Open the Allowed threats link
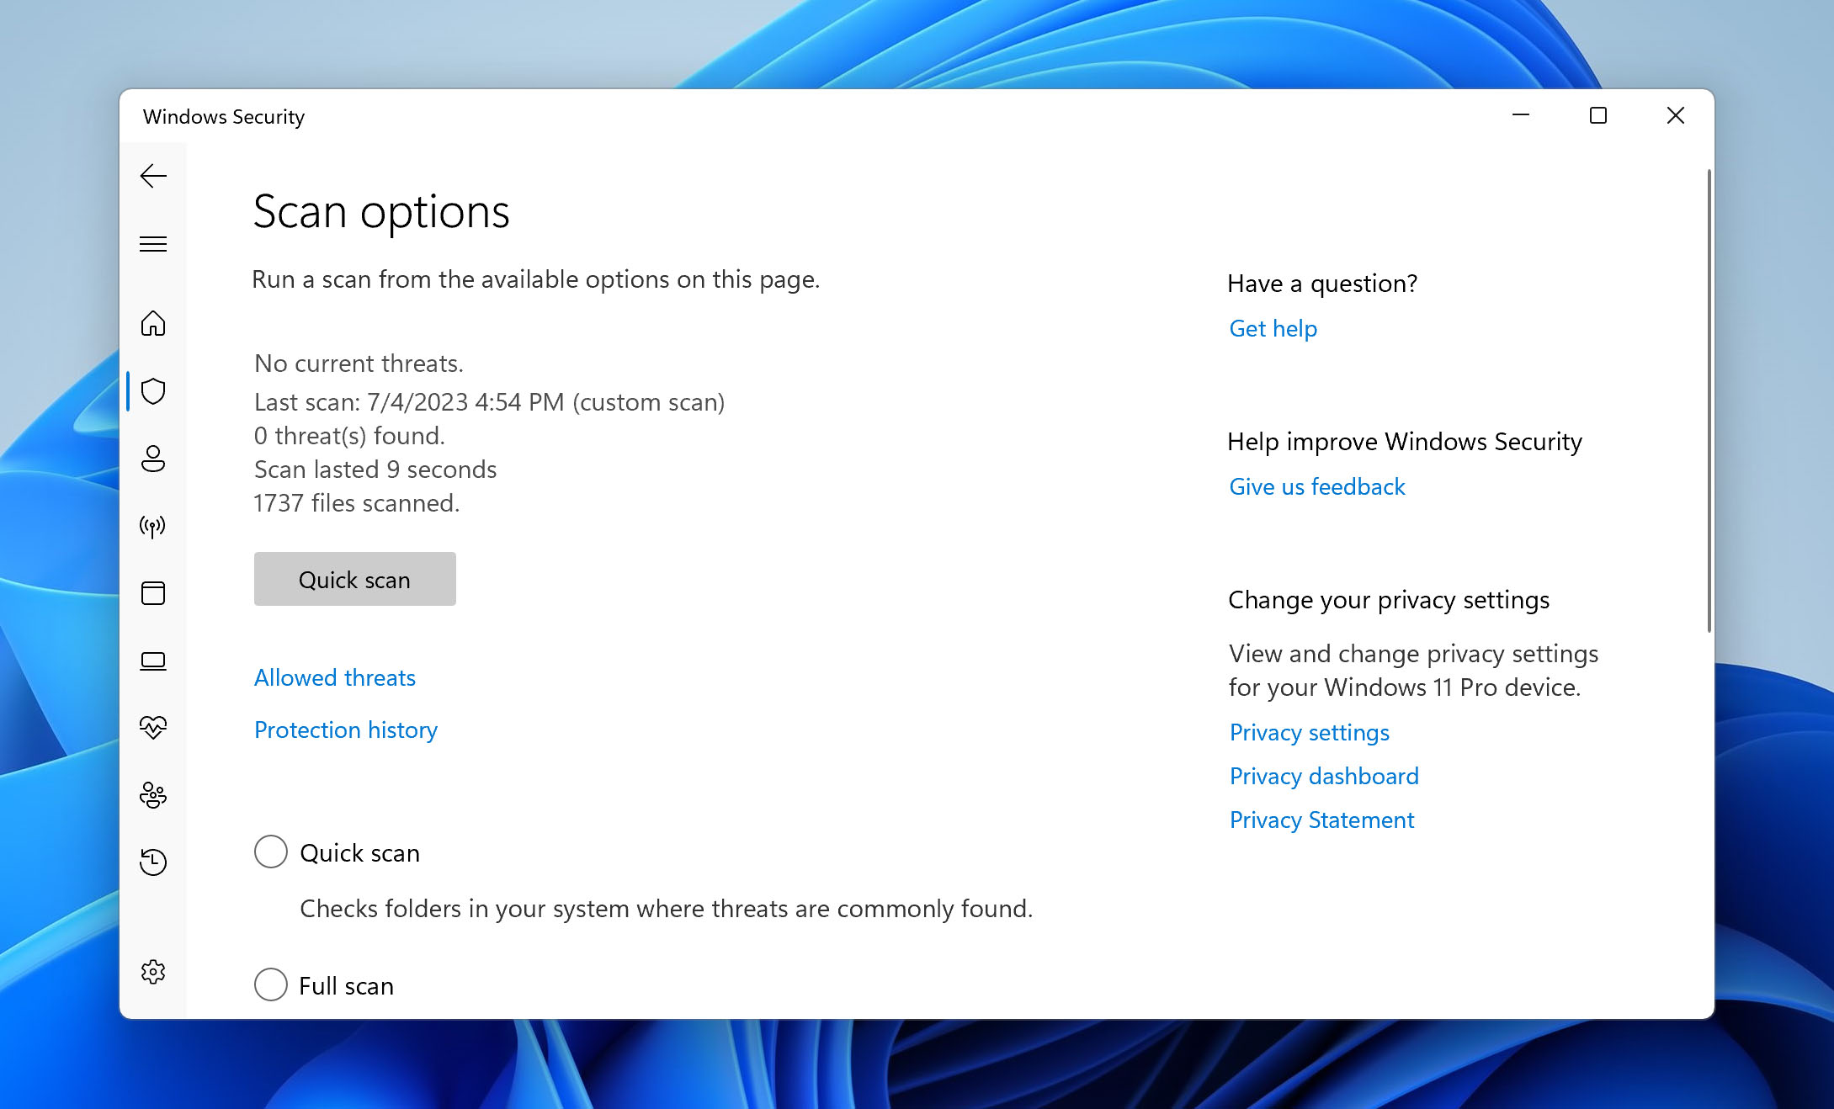Viewport: 1834px width, 1109px height. pyautogui.click(x=334, y=677)
